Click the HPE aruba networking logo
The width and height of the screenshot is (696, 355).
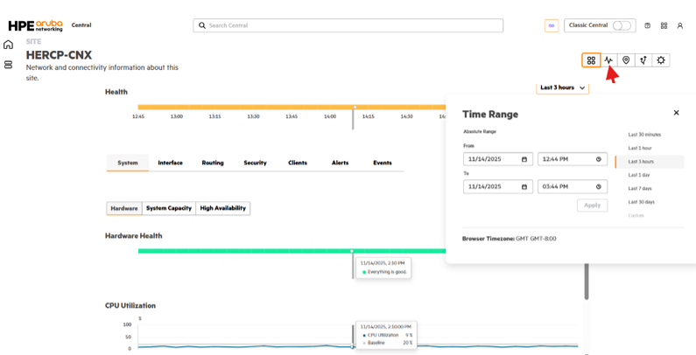[x=36, y=25]
